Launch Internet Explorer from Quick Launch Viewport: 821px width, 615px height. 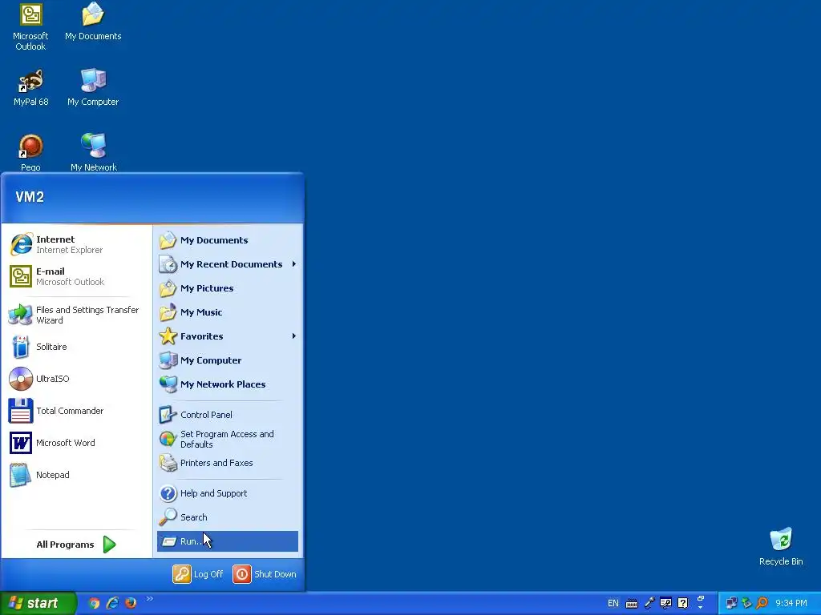pos(112,603)
